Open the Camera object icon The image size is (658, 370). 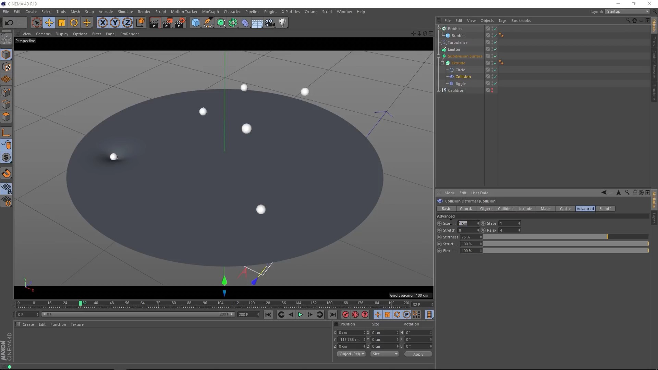[270, 23]
